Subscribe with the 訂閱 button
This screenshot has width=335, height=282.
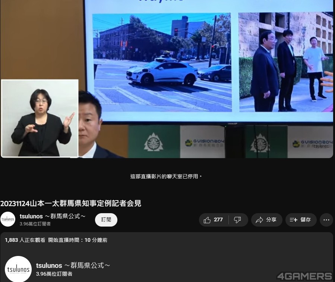point(106,220)
